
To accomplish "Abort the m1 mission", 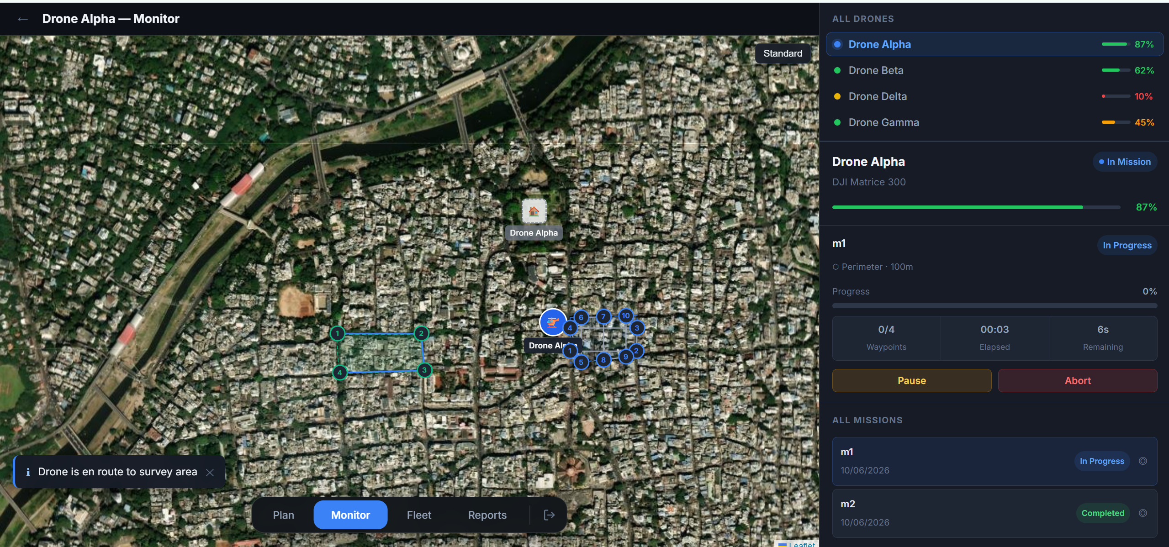I will 1078,381.
